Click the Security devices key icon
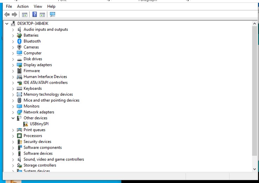The width and height of the screenshot is (259, 183). pyautogui.click(x=19, y=141)
